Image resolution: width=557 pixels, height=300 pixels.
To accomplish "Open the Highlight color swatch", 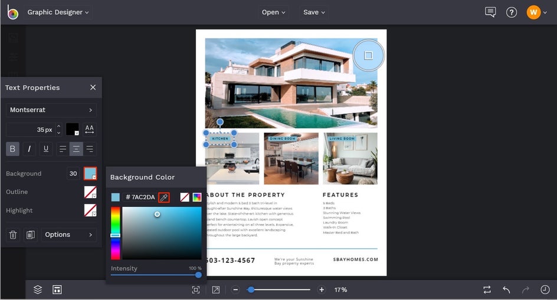I will point(90,210).
